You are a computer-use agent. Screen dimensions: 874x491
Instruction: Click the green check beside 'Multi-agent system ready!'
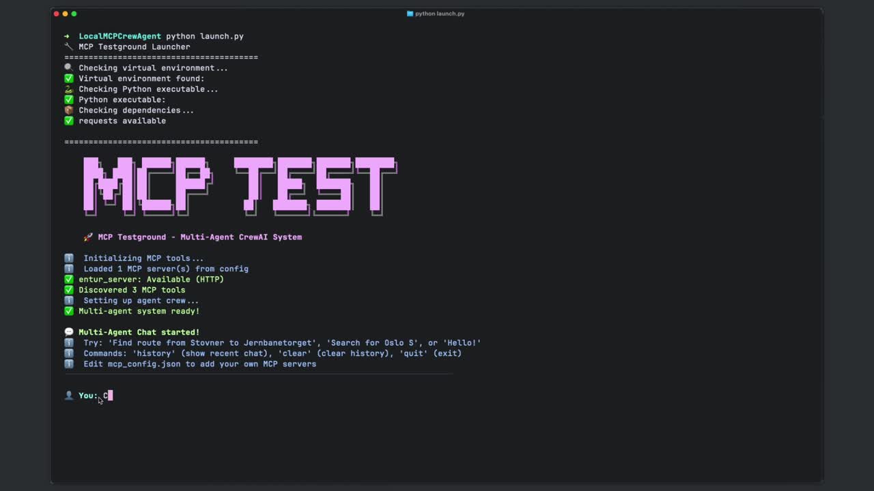[x=68, y=311]
